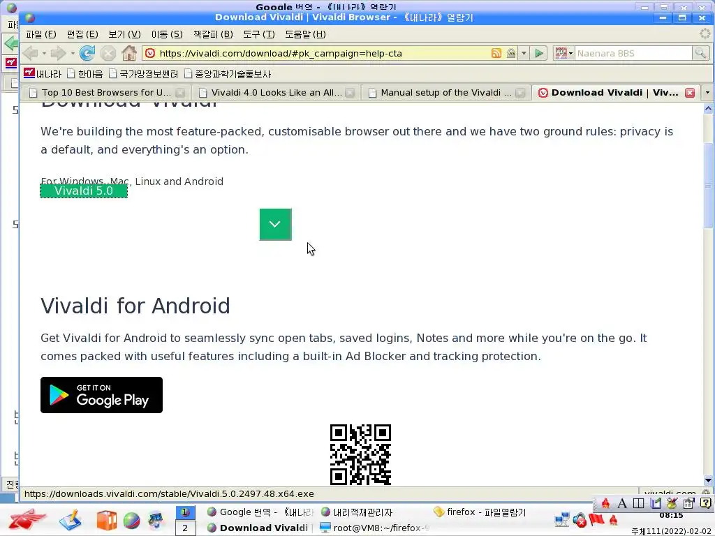
Task: Click the red star start-menu icon in taskbar
Action: coord(28,520)
